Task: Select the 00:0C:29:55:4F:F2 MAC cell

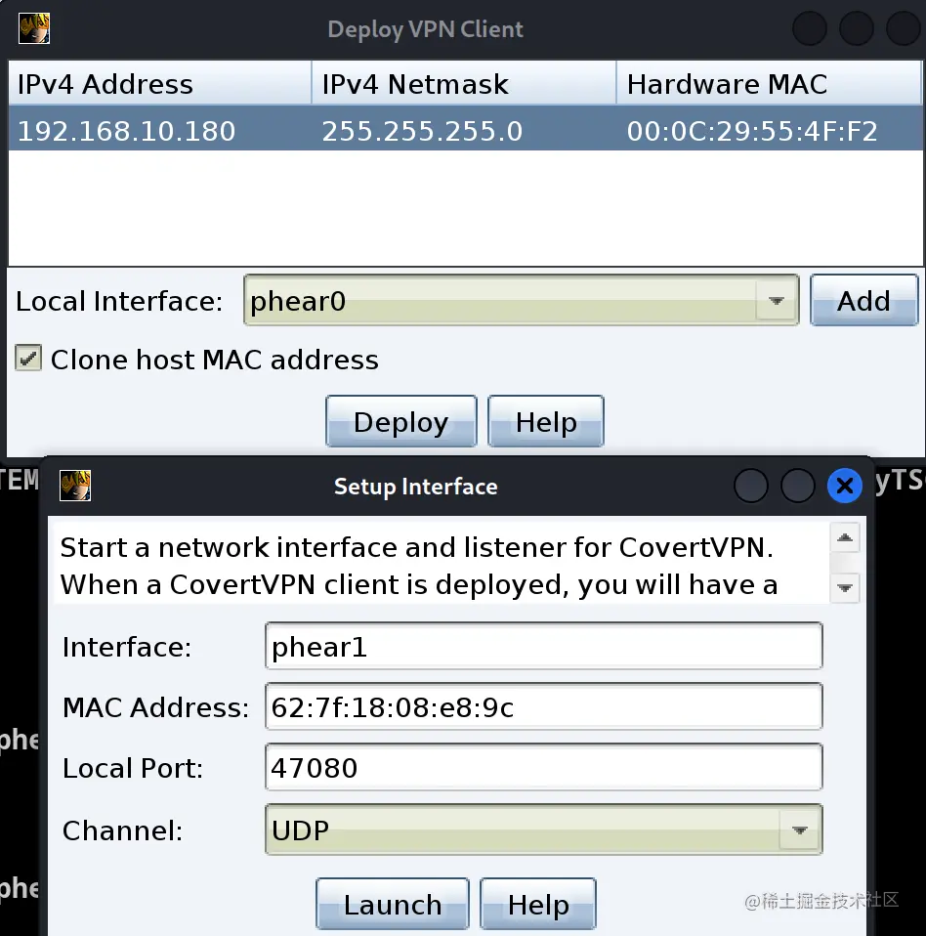Action: tap(769, 130)
